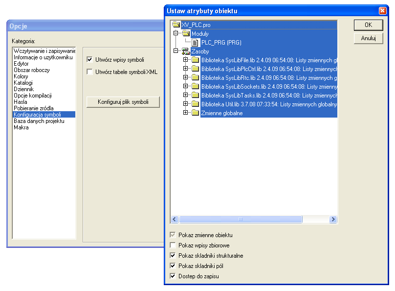The width and height of the screenshot is (395, 291).
Task: Expand the Biblioteka SysLibTasks.lib node
Action: [x=186, y=95]
